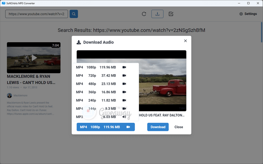Choose MP4 480p 23.13 MB format
This screenshot has width=263, height=164.
pyautogui.click(x=106, y=84)
